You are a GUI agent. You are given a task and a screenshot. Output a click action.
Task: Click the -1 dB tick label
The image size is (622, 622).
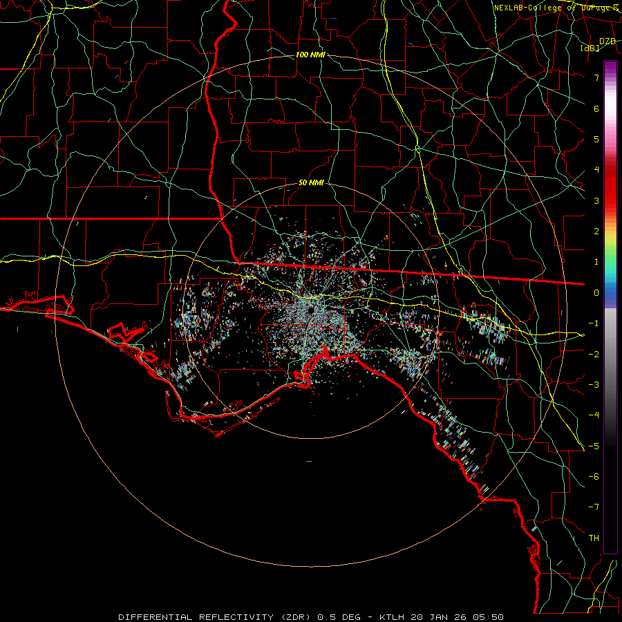[594, 323]
